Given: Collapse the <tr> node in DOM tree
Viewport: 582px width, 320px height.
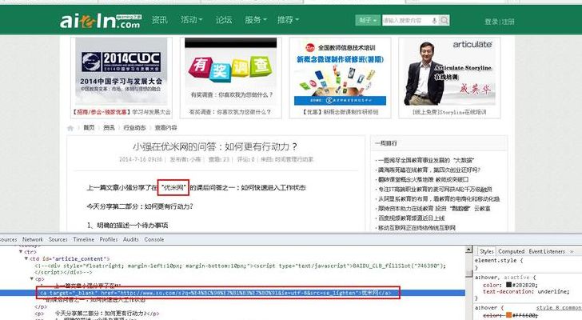Looking at the screenshot, I should (21, 252).
